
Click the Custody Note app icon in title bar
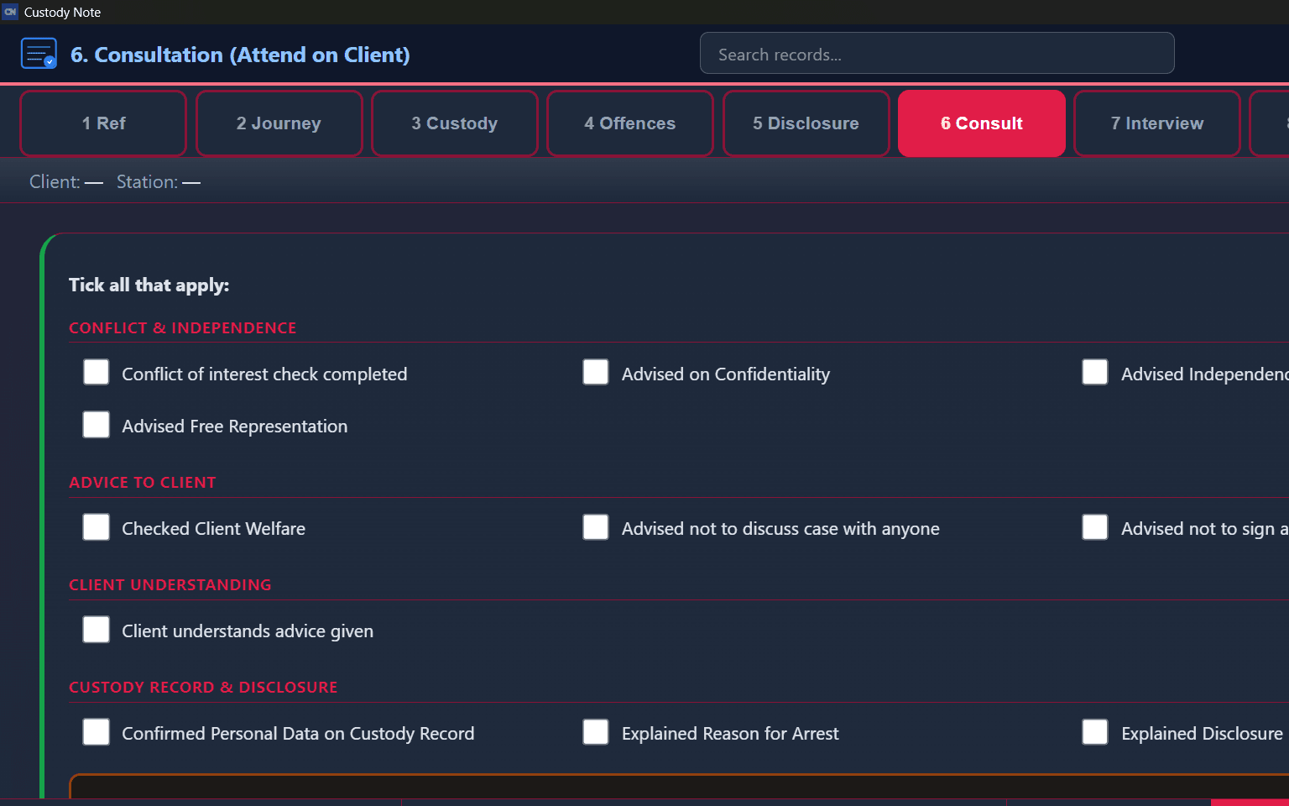click(x=10, y=12)
